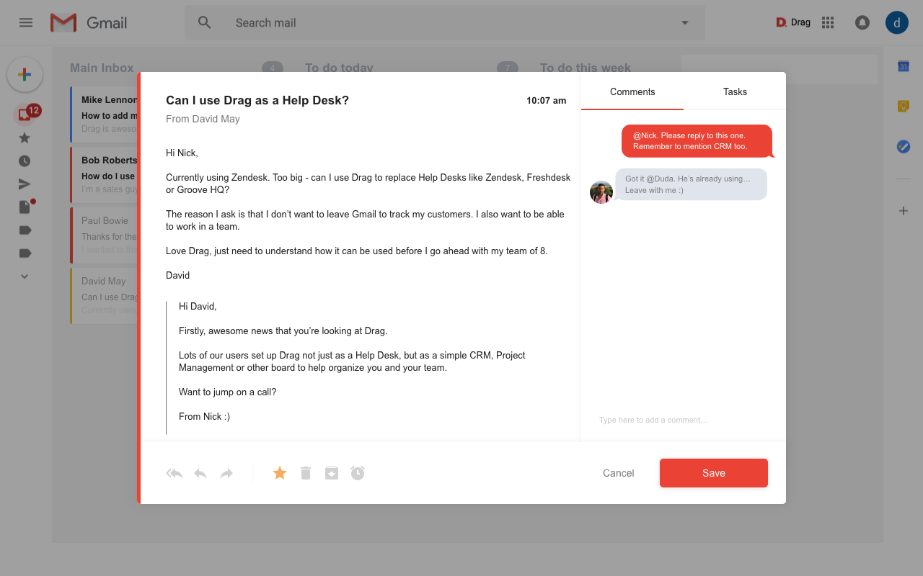Click the Gmail envelope logo
Image resolution: width=923 pixels, height=576 pixels.
[63, 22]
